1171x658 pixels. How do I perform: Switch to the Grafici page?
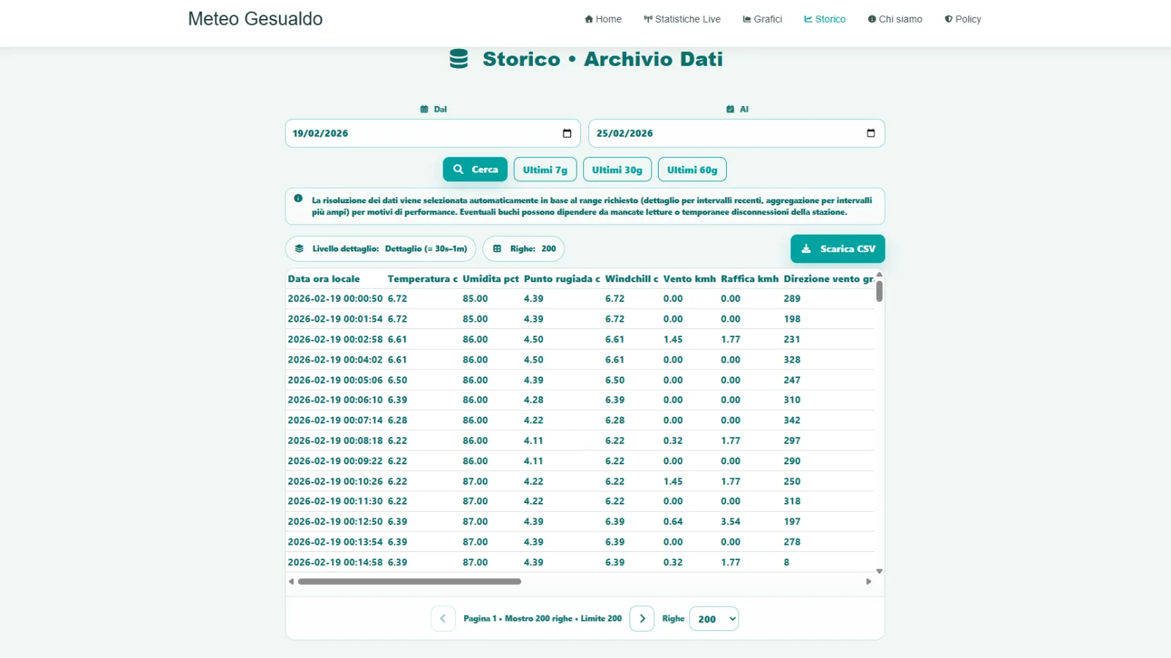tap(762, 19)
